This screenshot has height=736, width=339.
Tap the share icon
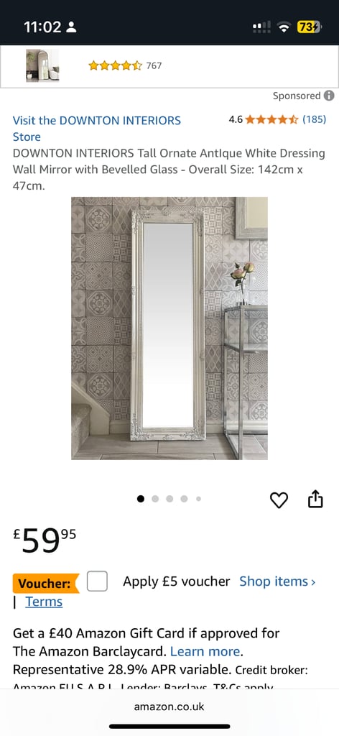(x=315, y=499)
